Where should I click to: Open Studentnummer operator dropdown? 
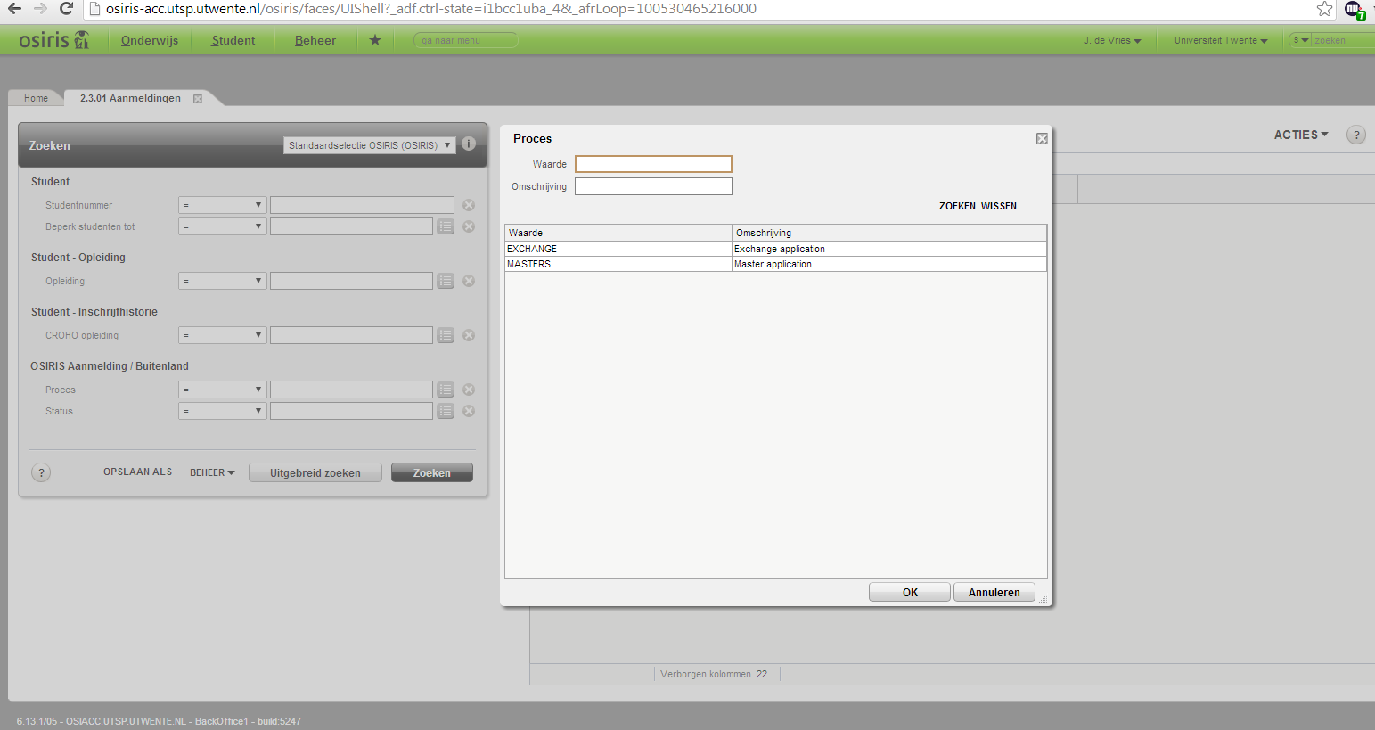coord(222,205)
